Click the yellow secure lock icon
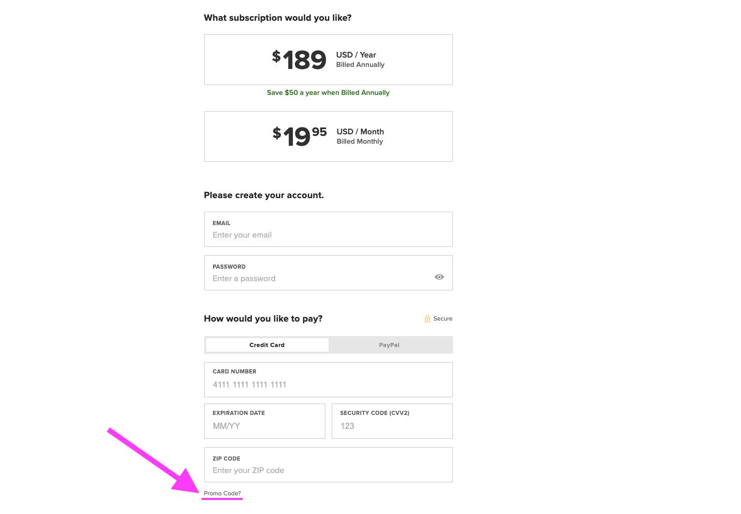Image resolution: width=741 pixels, height=514 pixels. click(427, 318)
